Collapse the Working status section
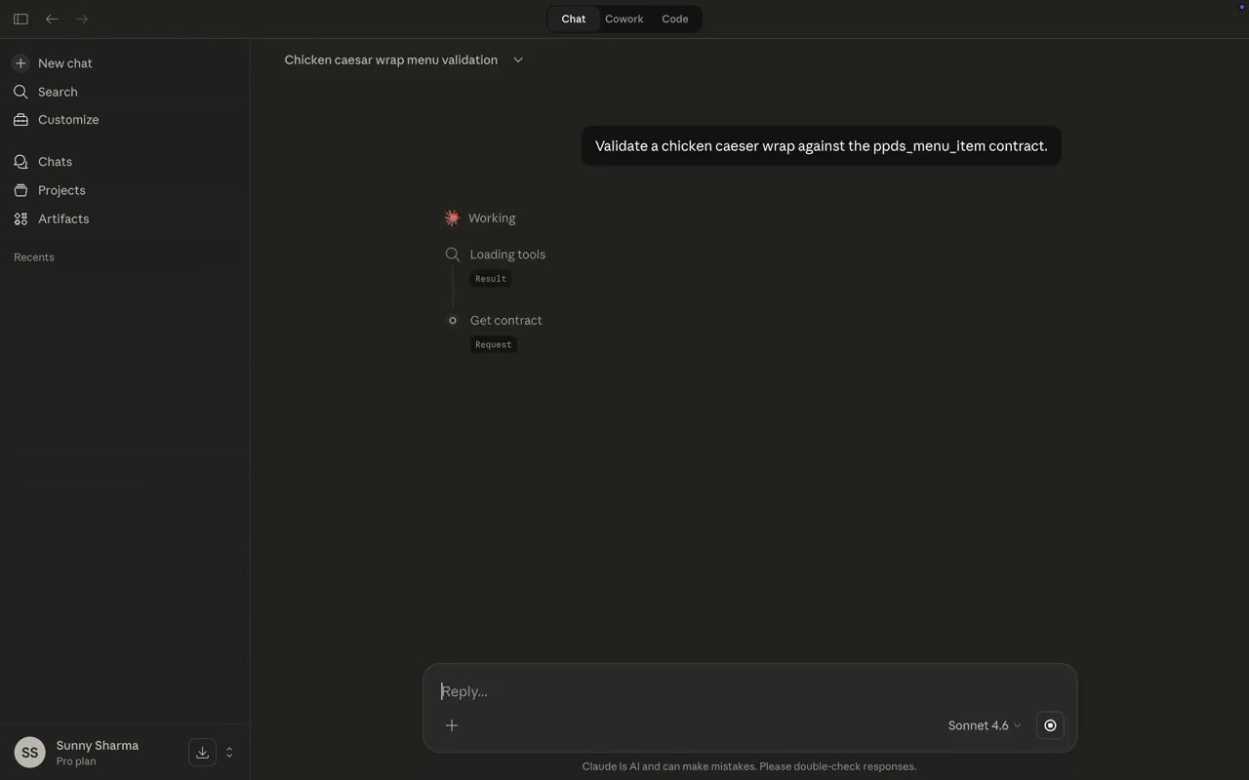1249x780 pixels. [x=492, y=218]
